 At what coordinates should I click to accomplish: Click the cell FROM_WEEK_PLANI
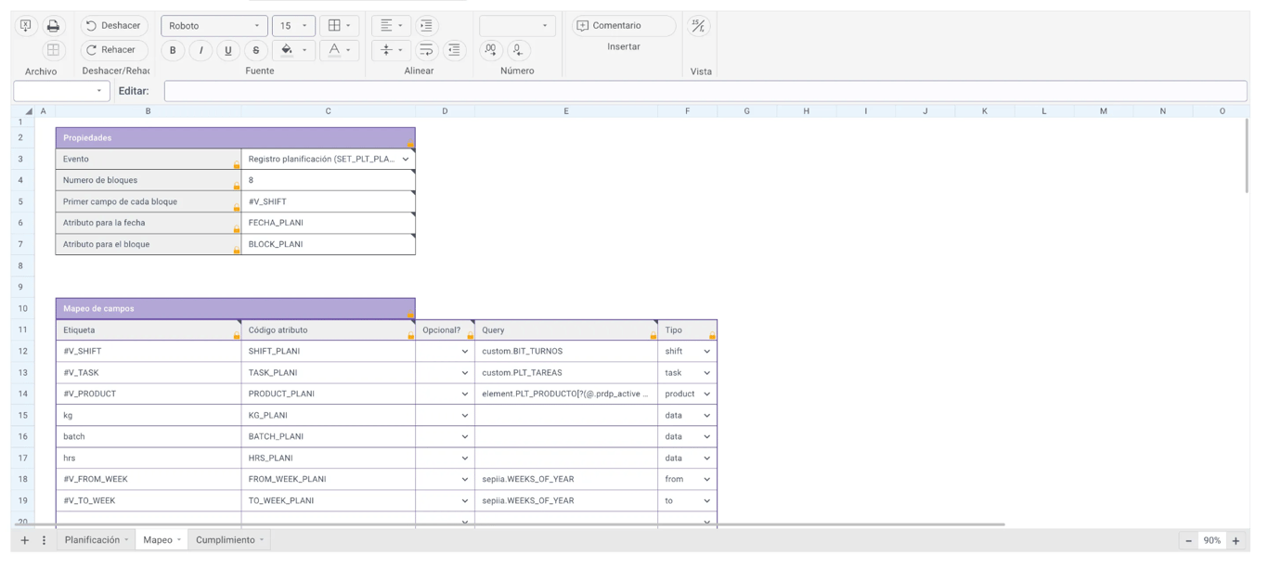[328, 480]
